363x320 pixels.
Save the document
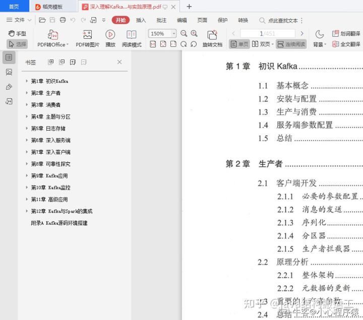52,20
